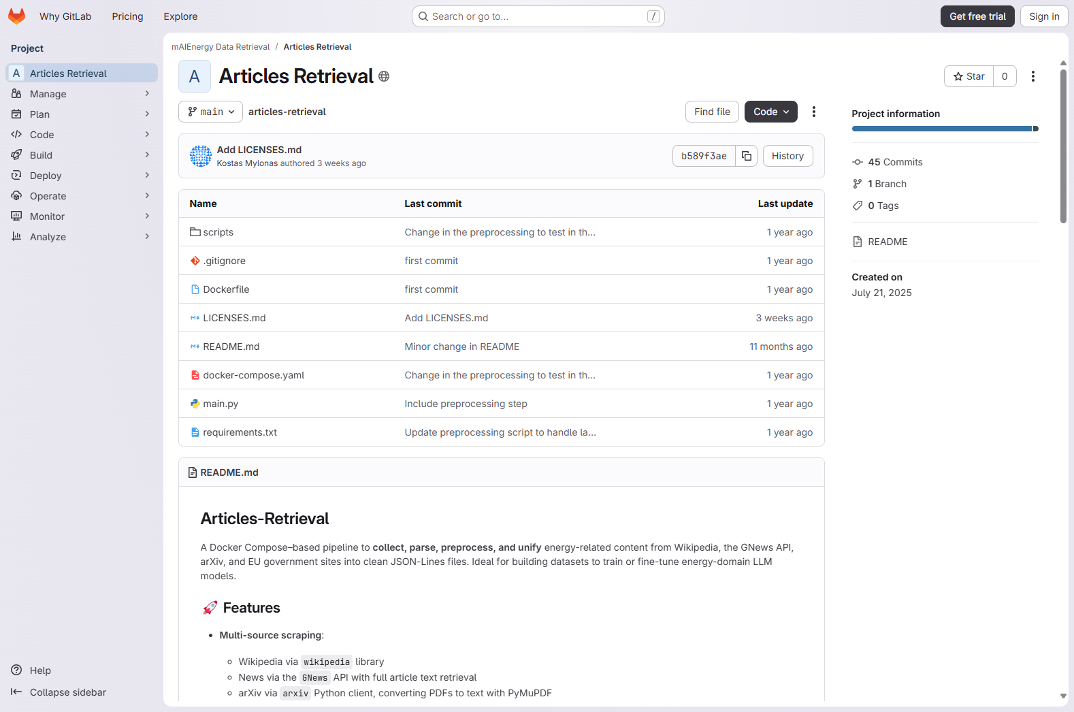
Task: Click the public visibility globe icon
Action: coord(384,76)
